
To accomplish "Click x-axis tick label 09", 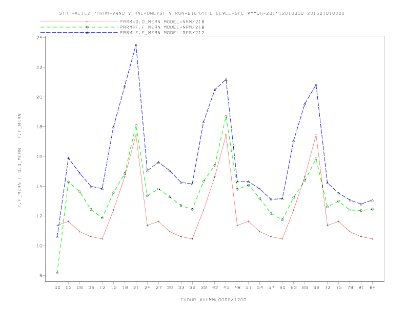I will click(x=91, y=287).
